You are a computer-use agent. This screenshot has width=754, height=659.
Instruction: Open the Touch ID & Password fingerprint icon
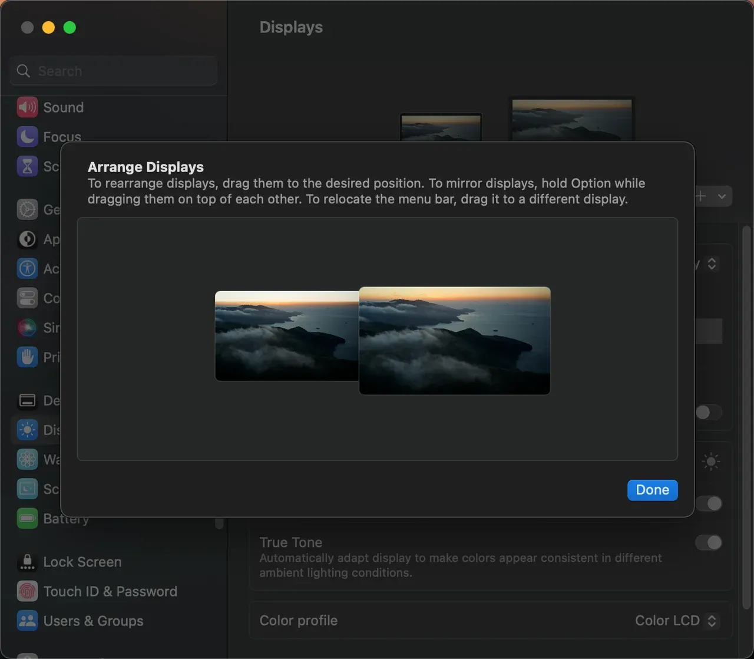tap(27, 591)
